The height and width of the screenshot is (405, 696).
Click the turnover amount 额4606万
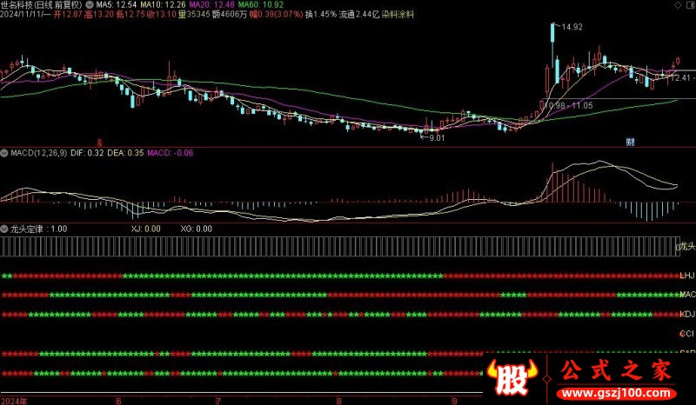[230, 15]
